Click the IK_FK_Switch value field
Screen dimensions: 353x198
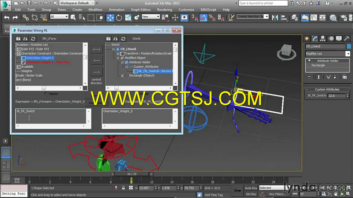[x=337, y=95]
